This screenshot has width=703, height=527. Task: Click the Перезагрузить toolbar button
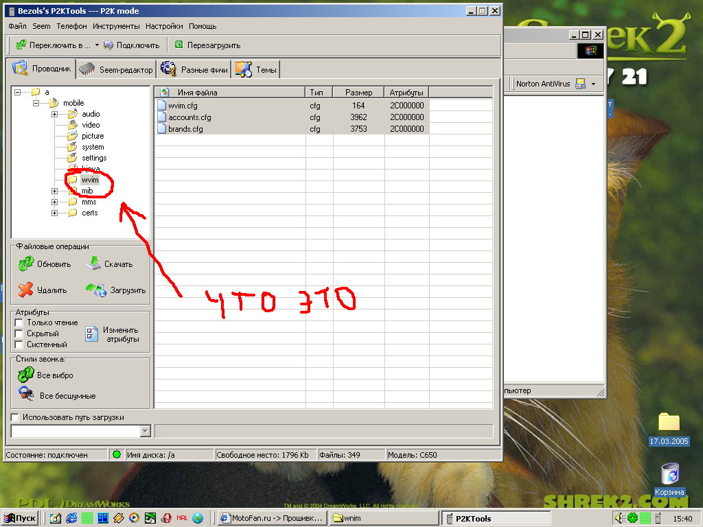[207, 45]
